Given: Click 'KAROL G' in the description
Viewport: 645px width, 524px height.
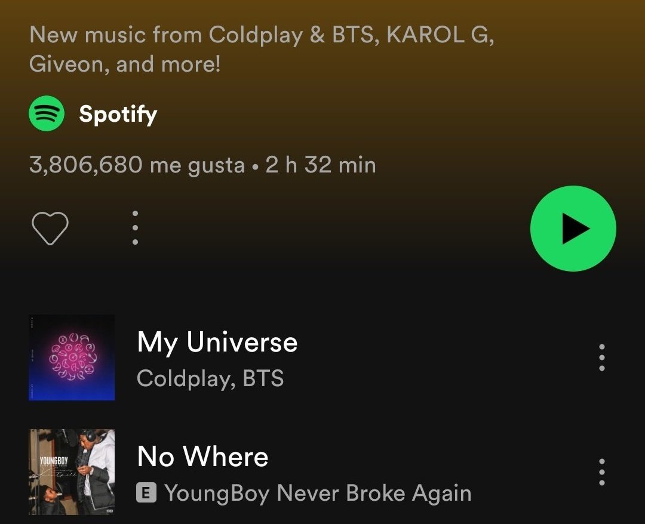Looking at the screenshot, I should coord(438,35).
